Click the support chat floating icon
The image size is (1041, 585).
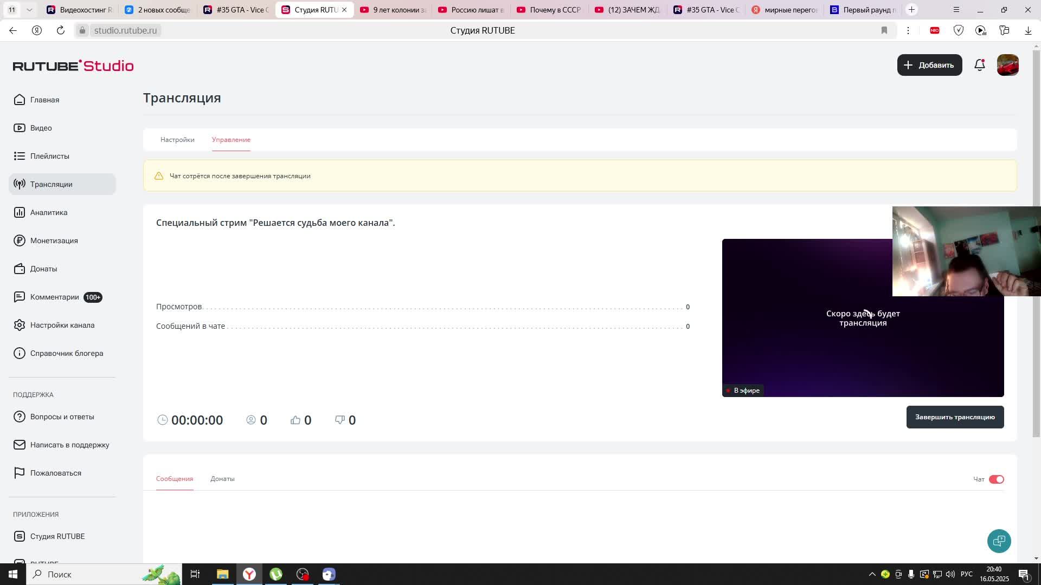click(x=999, y=541)
